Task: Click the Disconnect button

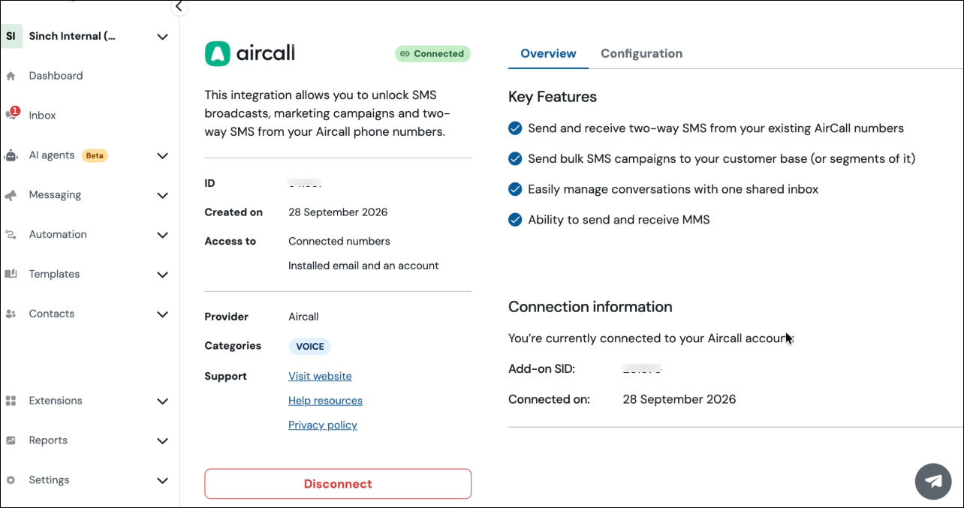Action: click(x=338, y=484)
